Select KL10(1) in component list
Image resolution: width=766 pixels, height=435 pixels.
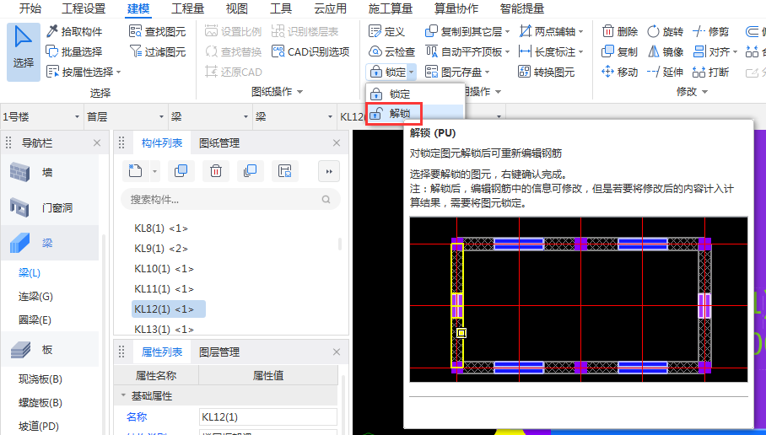tap(165, 269)
